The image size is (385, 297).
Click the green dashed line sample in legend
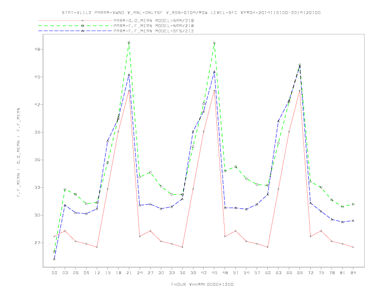point(75,26)
